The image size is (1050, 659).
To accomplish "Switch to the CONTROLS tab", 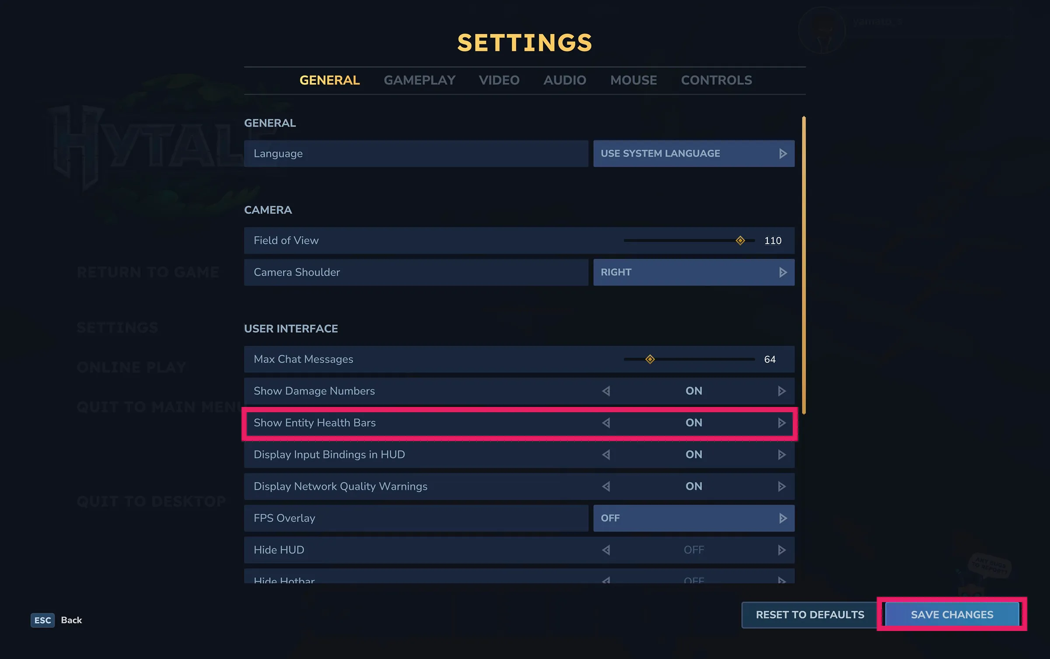I will pos(716,80).
